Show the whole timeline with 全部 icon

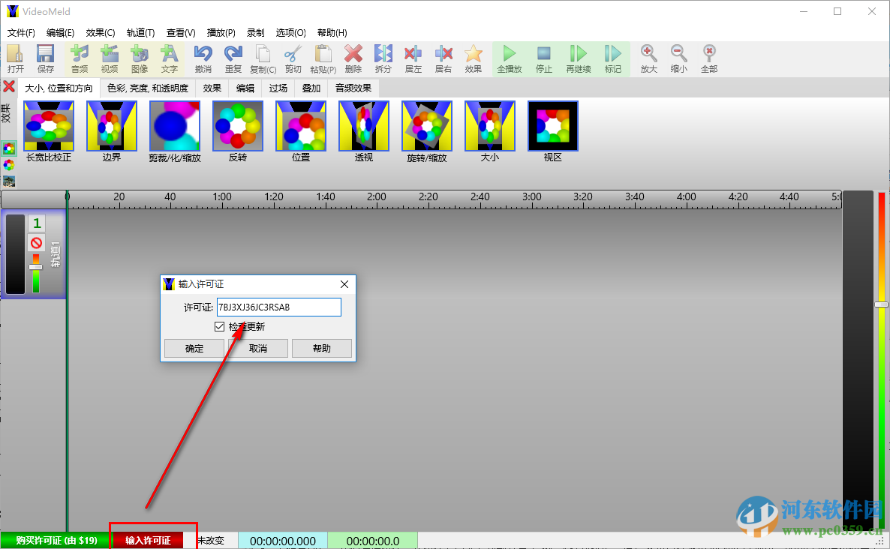point(709,58)
